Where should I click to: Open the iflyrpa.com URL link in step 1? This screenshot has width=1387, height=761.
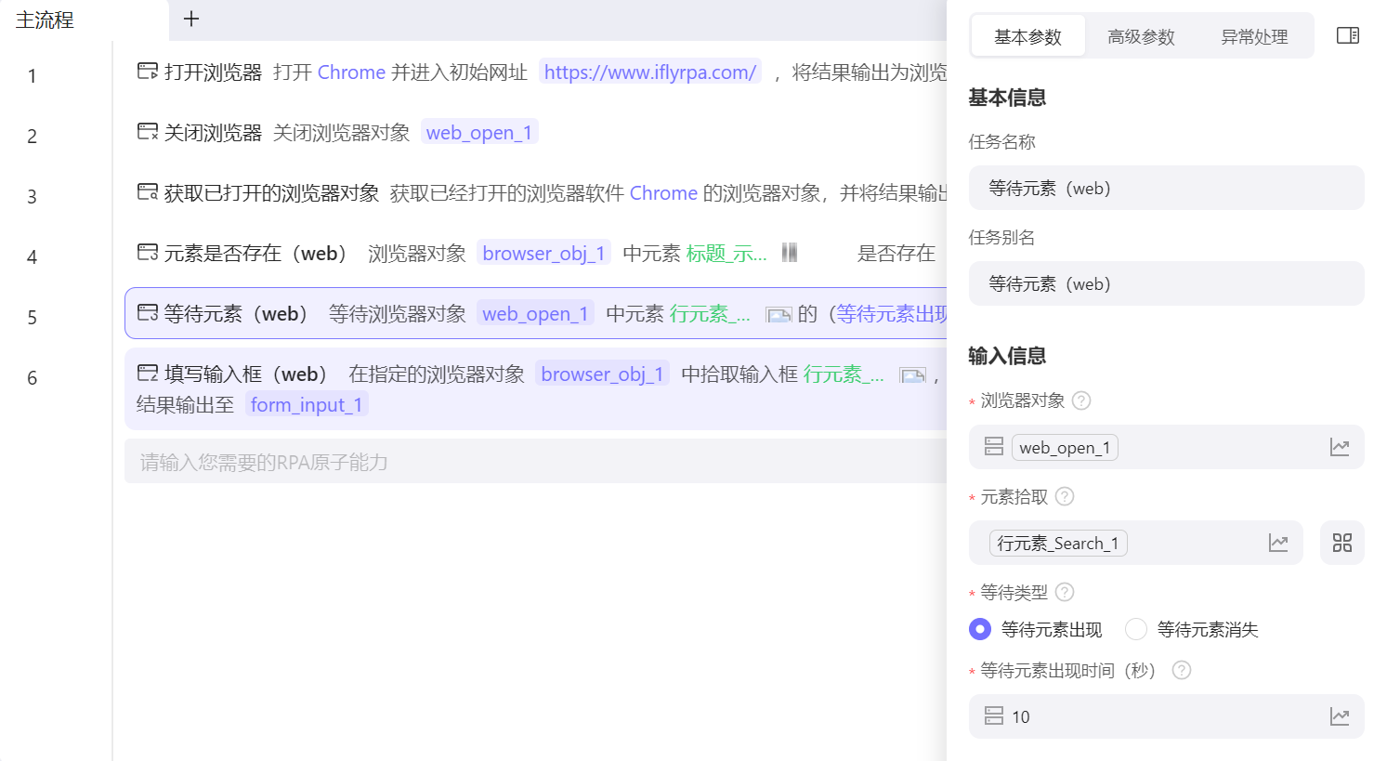tap(649, 72)
